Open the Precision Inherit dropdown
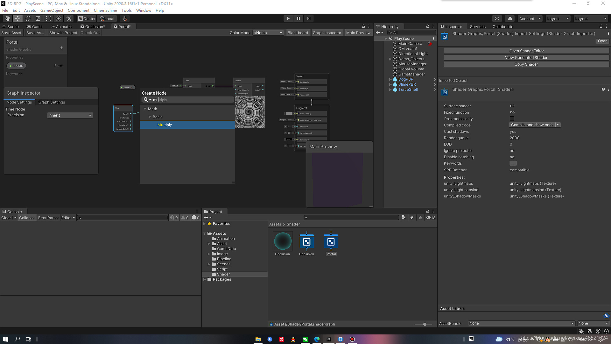The image size is (611, 344). (x=70, y=115)
